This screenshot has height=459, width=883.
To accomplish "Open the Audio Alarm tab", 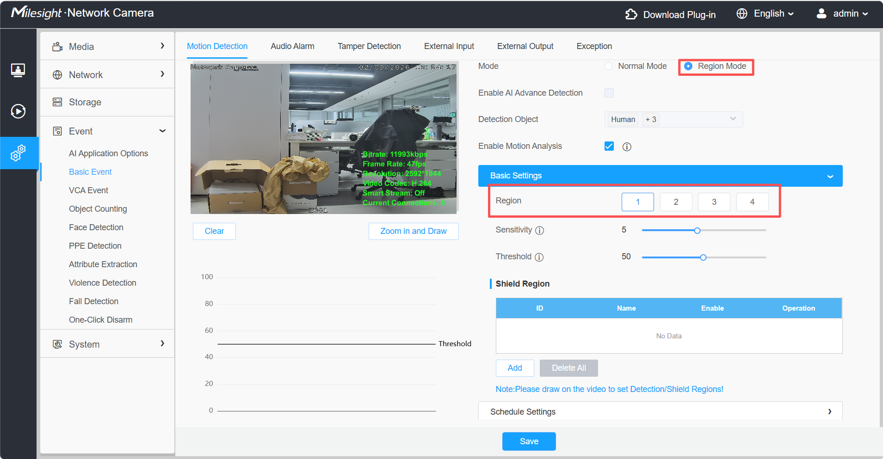I will [x=292, y=46].
